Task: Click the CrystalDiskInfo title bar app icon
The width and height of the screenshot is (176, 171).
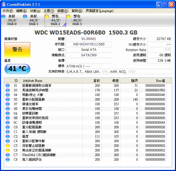Action: 4,4
